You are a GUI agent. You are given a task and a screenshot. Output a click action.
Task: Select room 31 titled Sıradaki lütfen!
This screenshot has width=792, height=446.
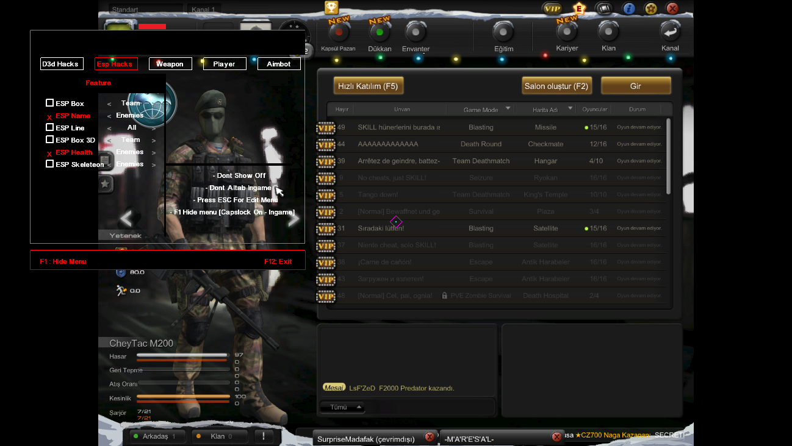tap(498, 228)
